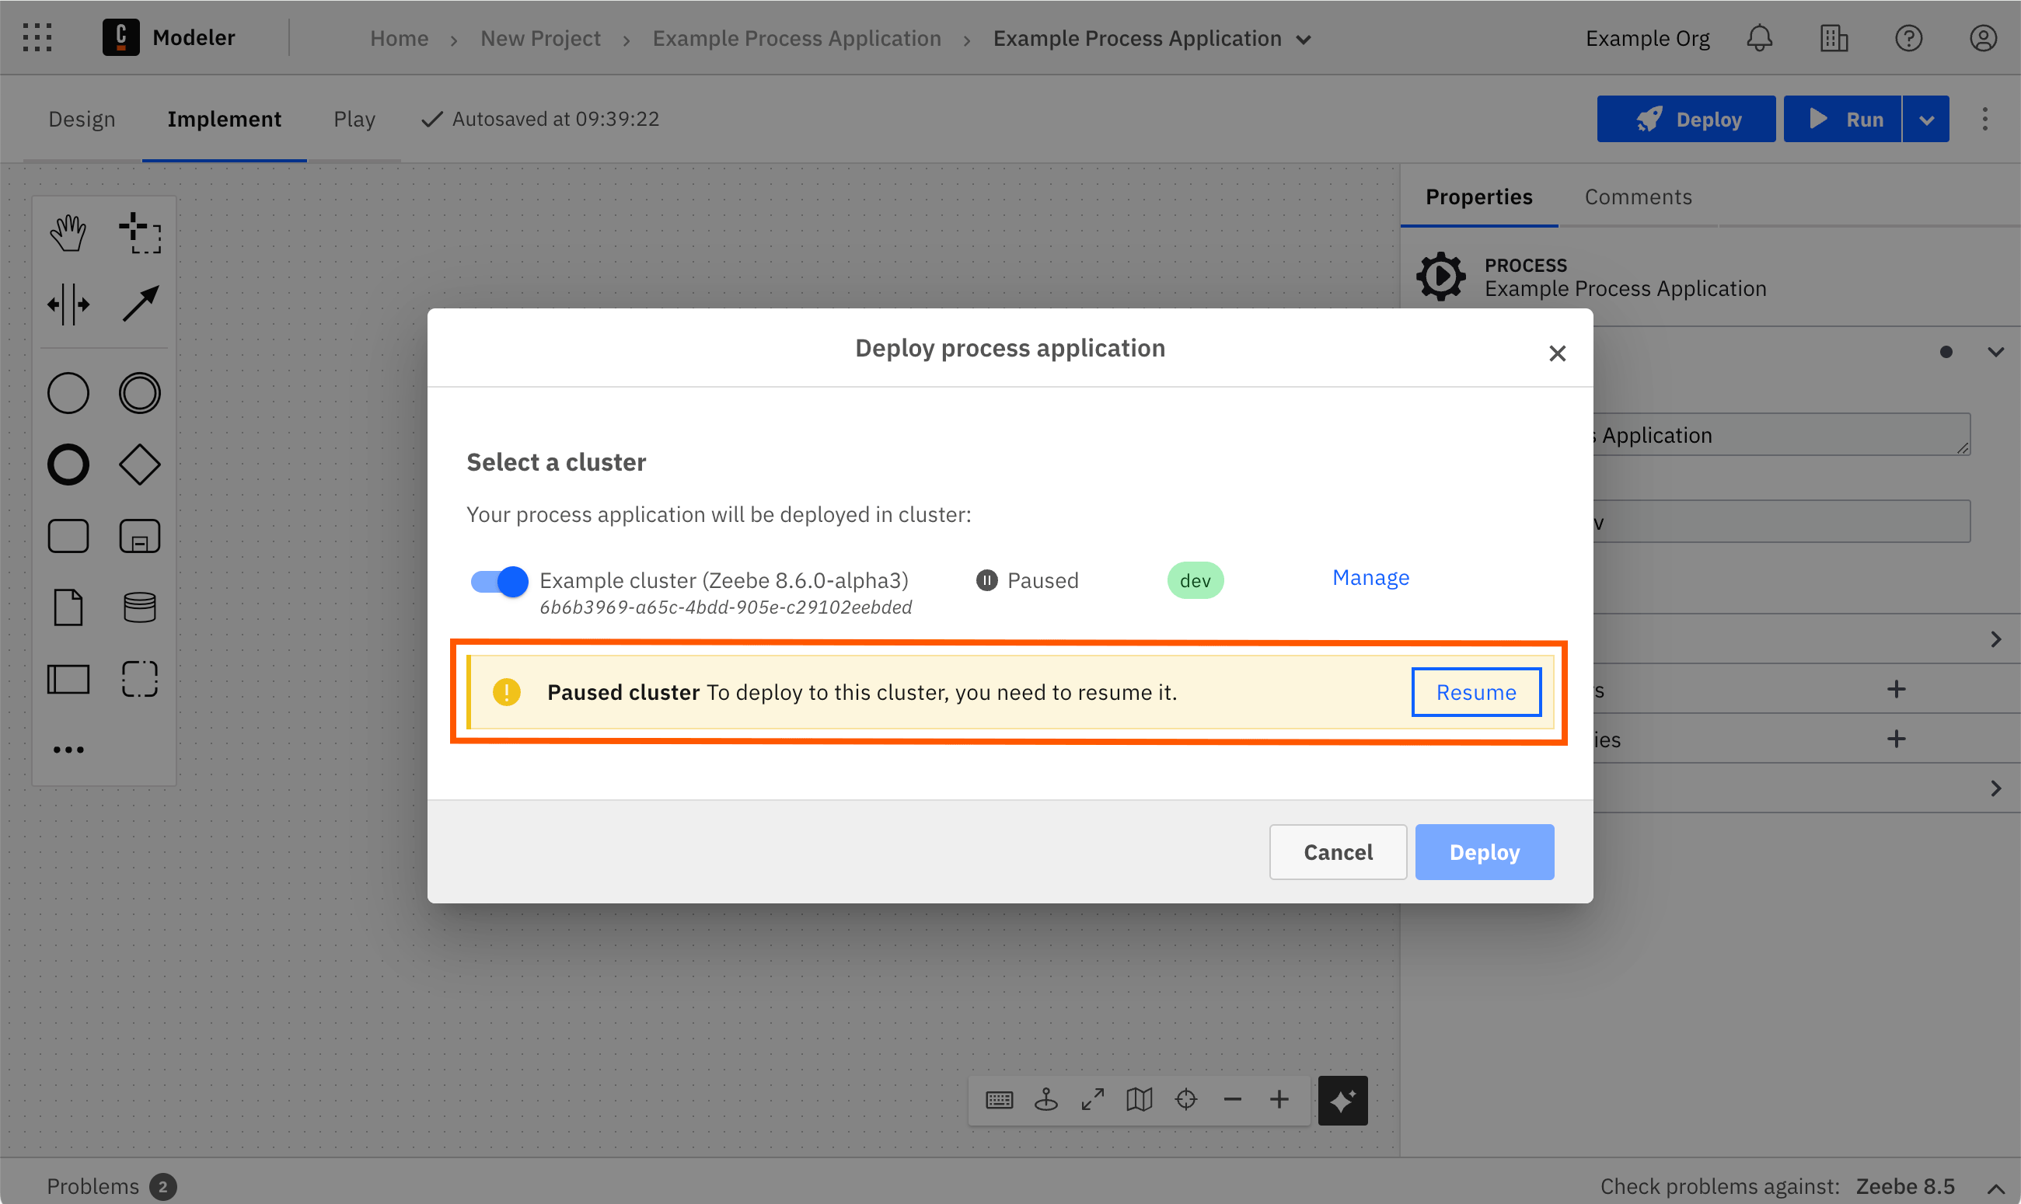This screenshot has width=2021, height=1204.
Task: Create a data store from the palette
Action: [140, 607]
